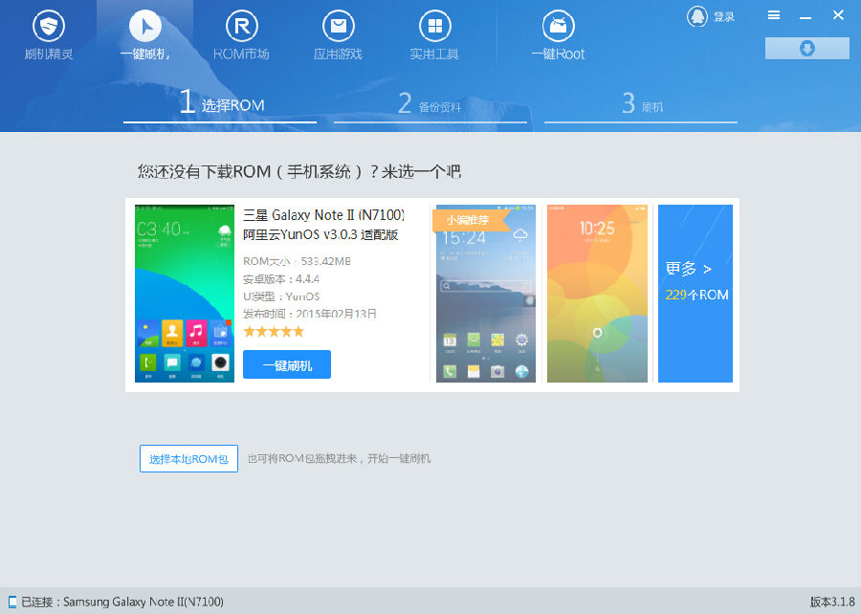Image resolution: width=861 pixels, height=614 pixels.
Task: Click 阿里云YunOS v3.0.3 适配版 text
Action: point(320,235)
